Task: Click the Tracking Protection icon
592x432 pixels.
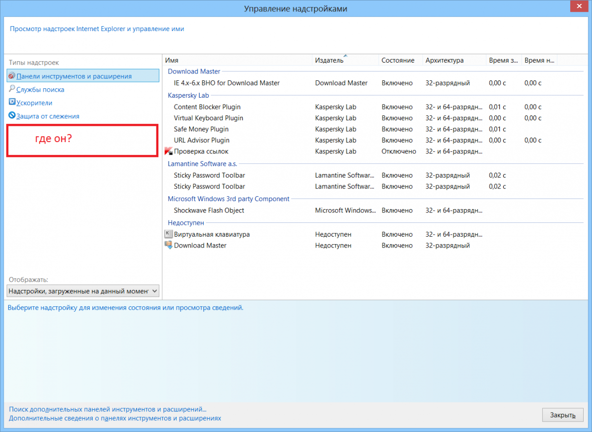Action: tap(12, 116)
